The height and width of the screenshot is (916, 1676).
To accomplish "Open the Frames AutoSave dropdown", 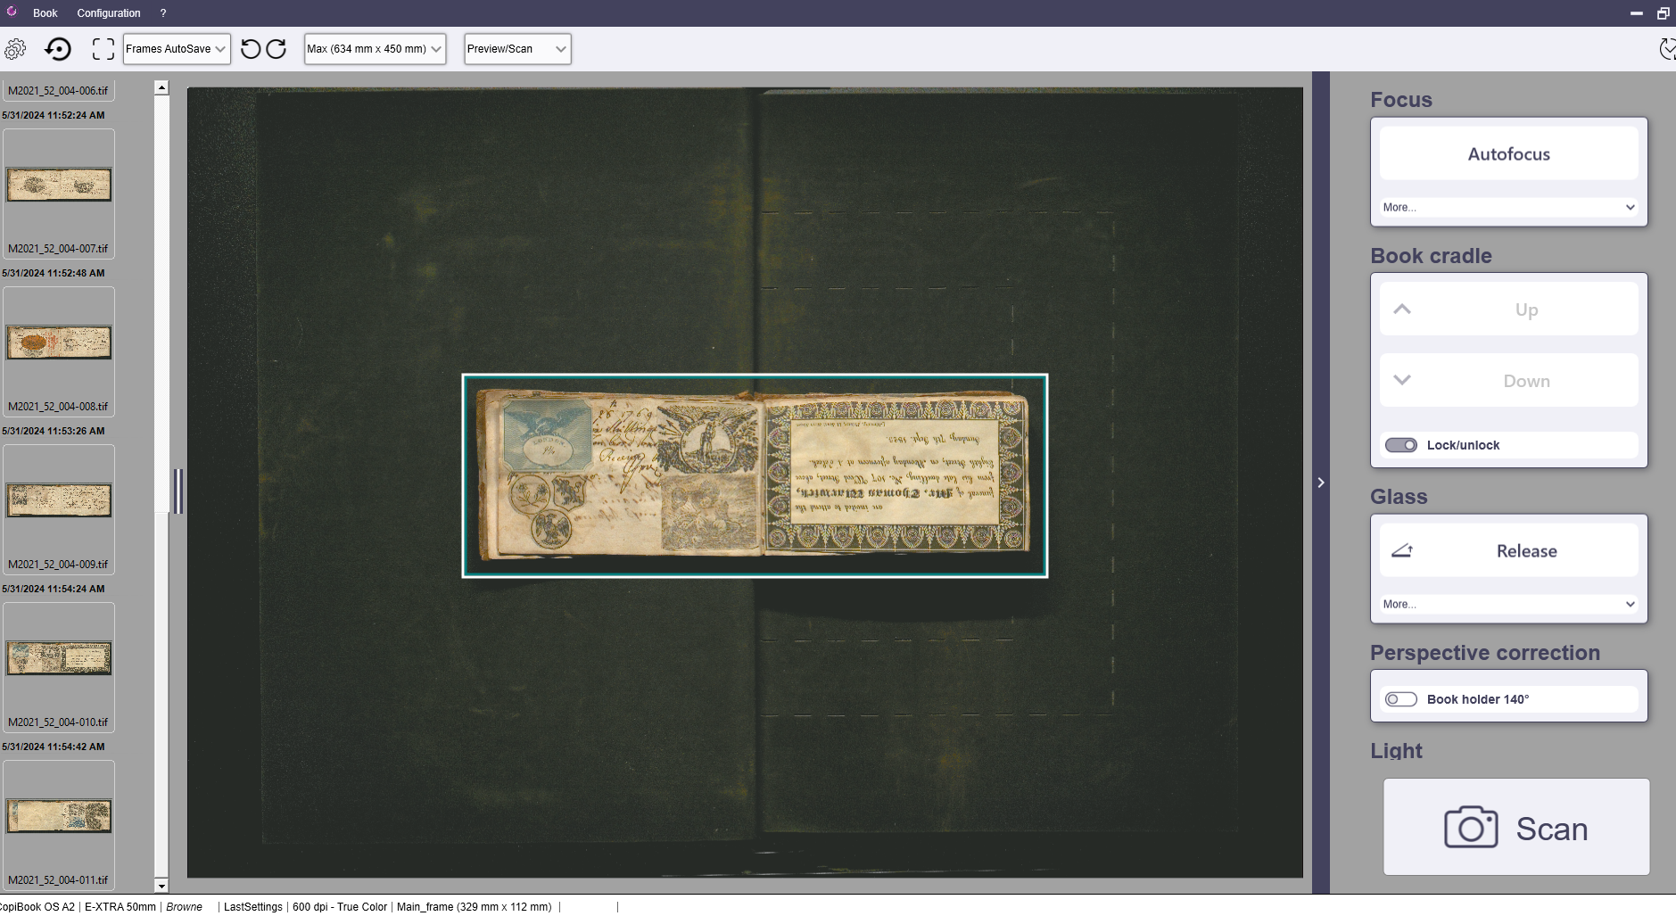I will (177, 49).
